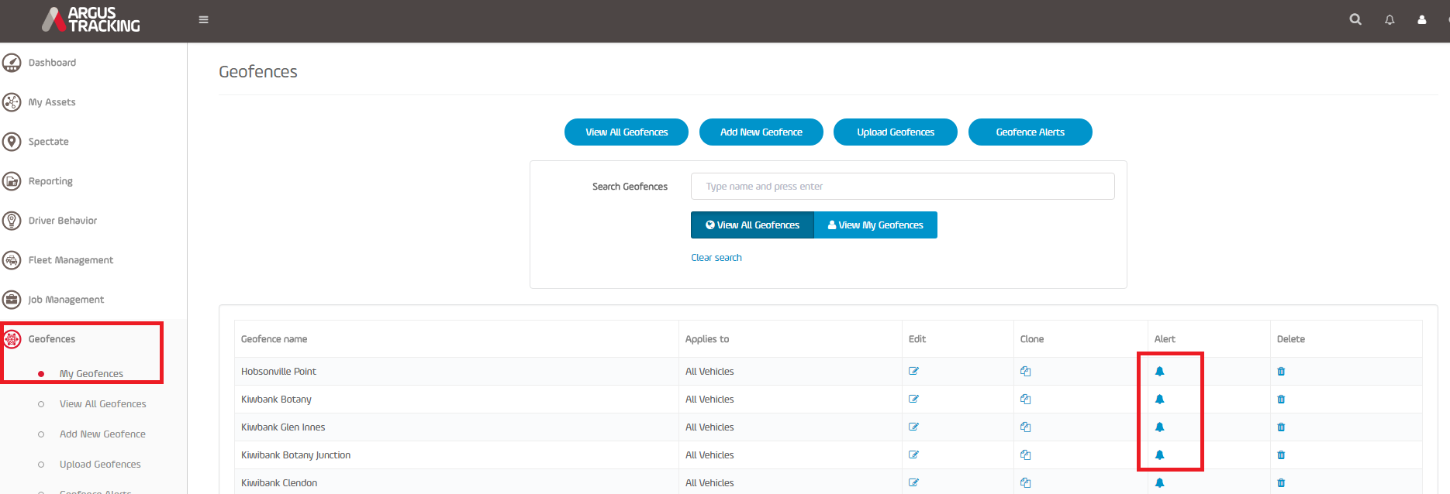Edit the Hobsonville Point geofence
1450x494 pixels.
[x=914, y=372]
